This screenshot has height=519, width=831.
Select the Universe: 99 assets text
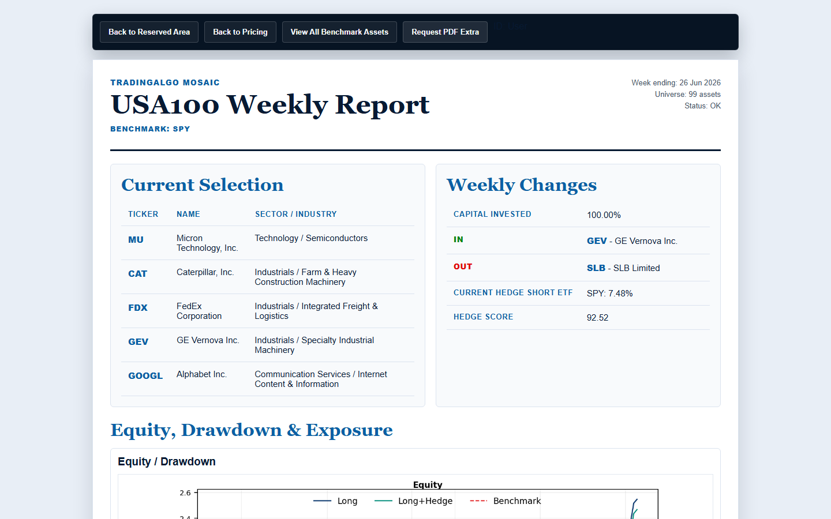(x=687, y=94)
